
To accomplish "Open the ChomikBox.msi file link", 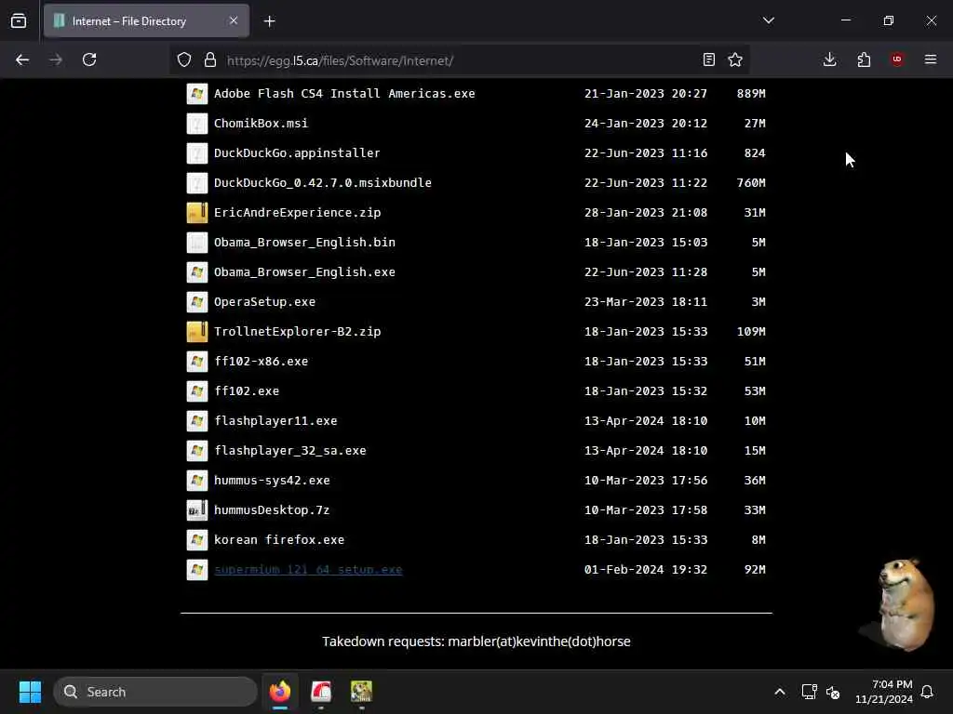I will point(261,124).
